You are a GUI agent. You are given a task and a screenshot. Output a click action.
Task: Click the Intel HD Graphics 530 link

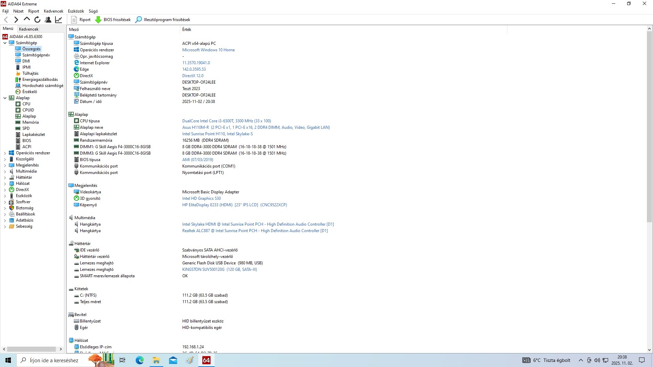coord(201,198)
